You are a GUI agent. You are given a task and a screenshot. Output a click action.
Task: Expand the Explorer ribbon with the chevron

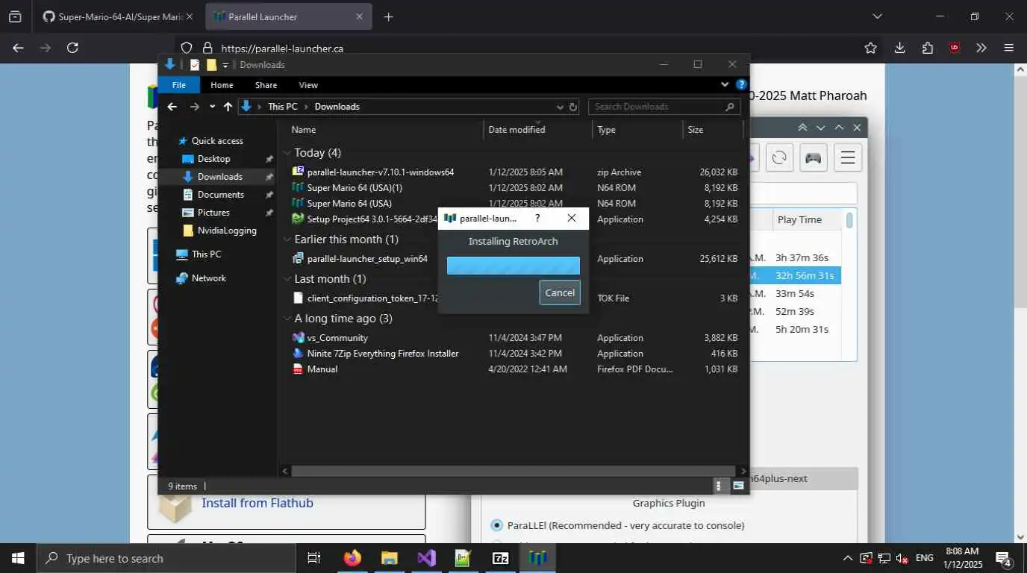(x=725, y=84)
